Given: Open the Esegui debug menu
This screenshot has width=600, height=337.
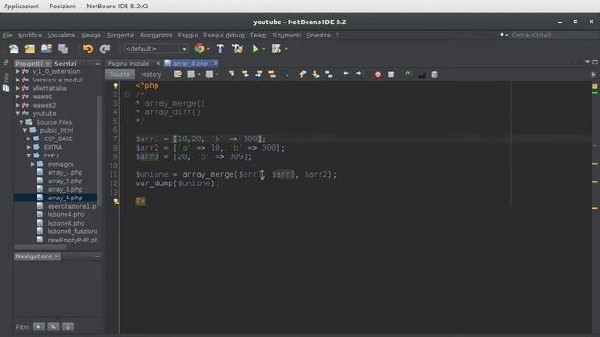Looking at the screenshot, I should tap(224, 35).
